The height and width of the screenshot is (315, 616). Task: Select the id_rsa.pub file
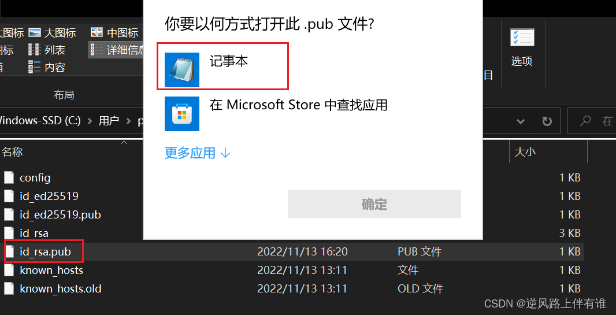(45, 251)
